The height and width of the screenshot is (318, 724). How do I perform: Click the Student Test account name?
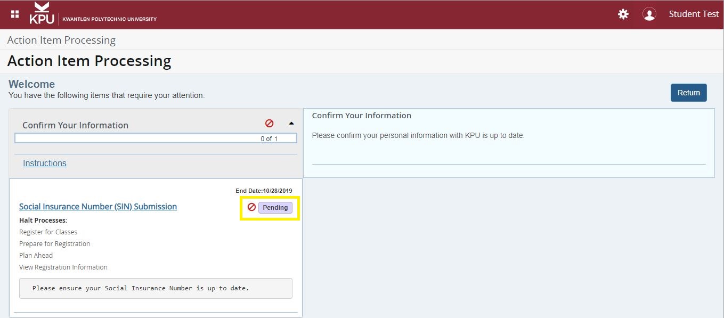694,14
